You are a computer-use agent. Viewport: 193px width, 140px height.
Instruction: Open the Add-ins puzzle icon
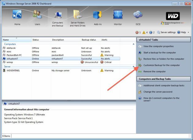click(x=98, y=15)
